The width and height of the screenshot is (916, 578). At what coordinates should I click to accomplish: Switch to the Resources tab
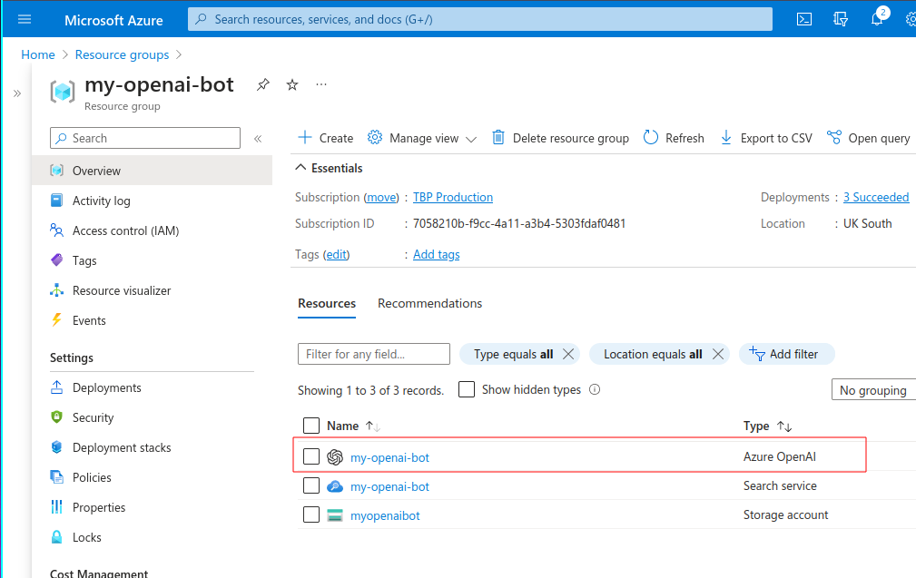click(x=327, y=304)
